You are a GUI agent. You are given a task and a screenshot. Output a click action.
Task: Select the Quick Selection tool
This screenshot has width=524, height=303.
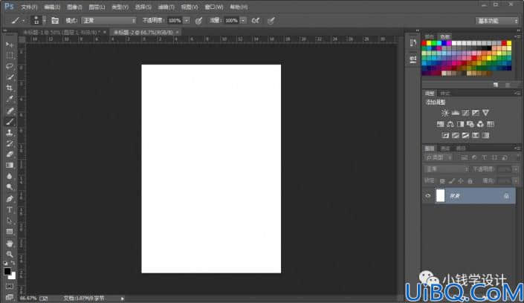tap(10, 77)
